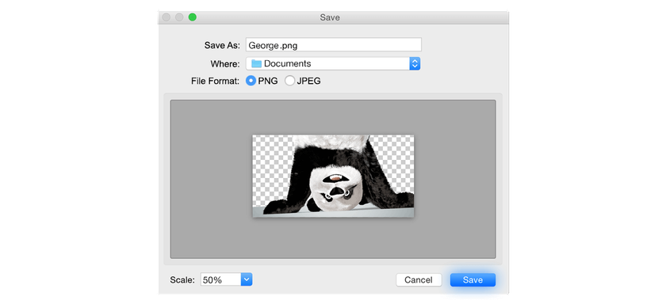Click the Scale 50% value field
666x300 pixels.
click(x=221, y=279)
